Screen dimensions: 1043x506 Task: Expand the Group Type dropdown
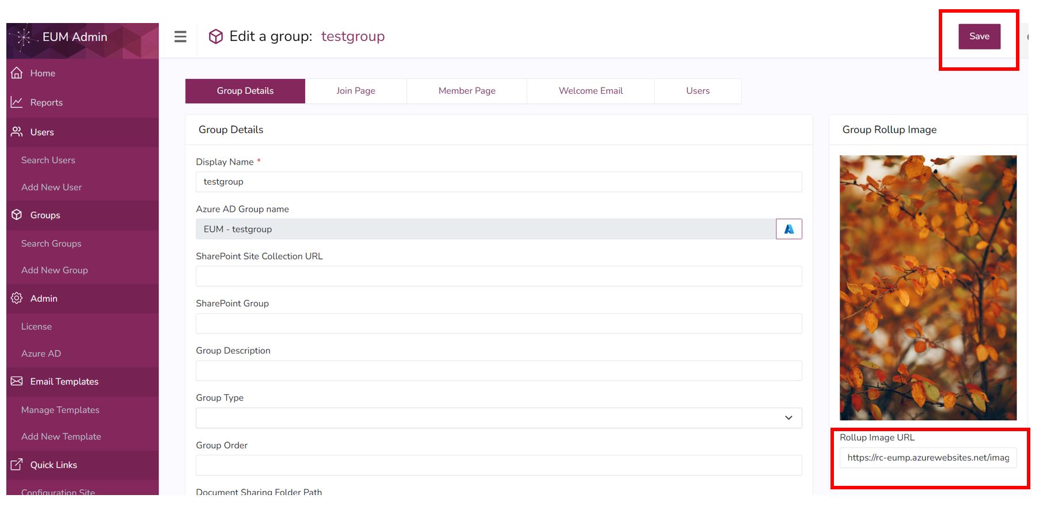tap(498, 418)
